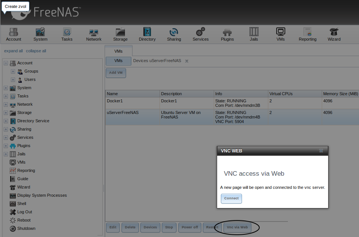Open the Plugins toolbar icon

227,34
